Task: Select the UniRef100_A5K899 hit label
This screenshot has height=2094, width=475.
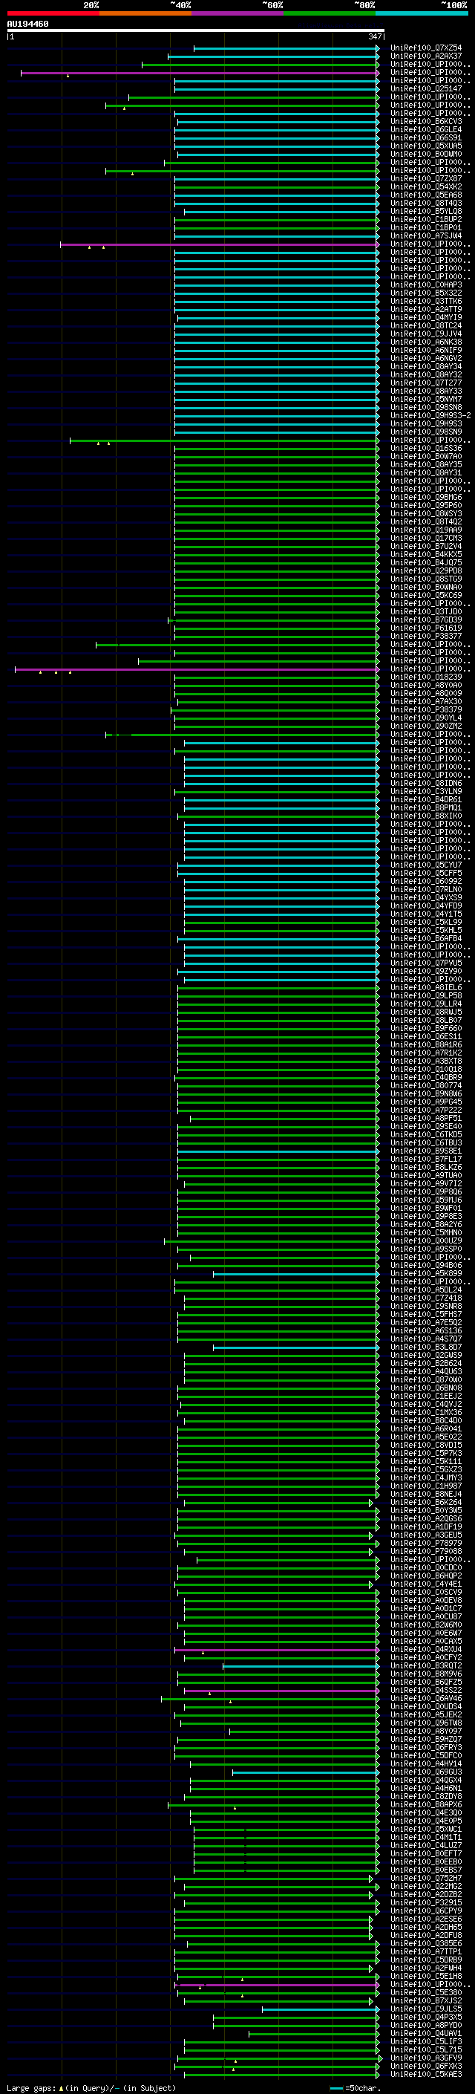Action: (425, 1274)
